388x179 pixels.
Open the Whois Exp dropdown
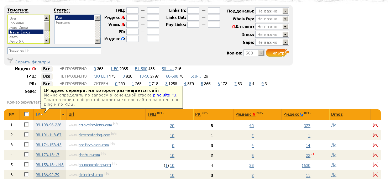coord(272,19)
